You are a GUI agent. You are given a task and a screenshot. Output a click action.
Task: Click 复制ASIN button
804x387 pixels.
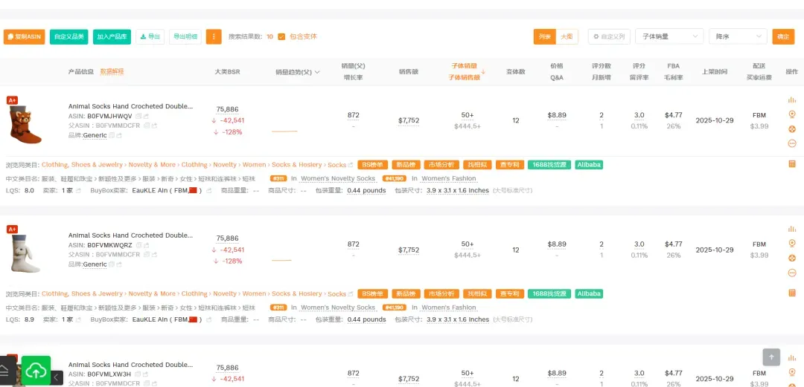coord(24,36)
